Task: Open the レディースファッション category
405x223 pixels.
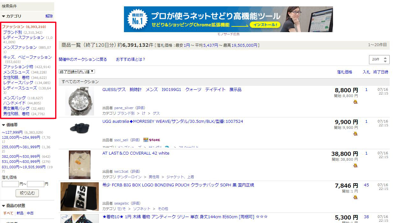Action: tap(24, 38)
